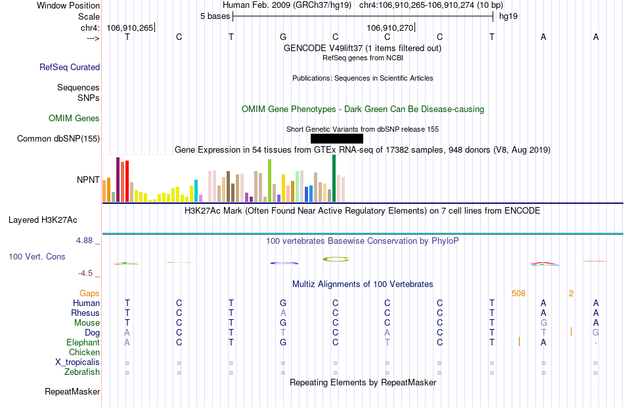Click the H3K27Ac Mark track title
The image size is (624, 407).
(x=363, y=210)
